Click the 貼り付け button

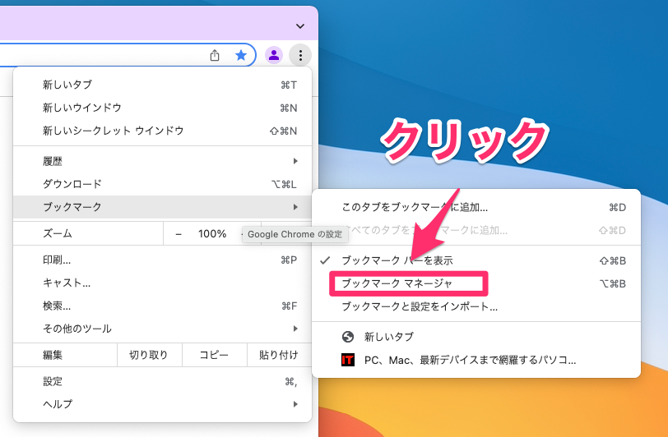point(279,355)
